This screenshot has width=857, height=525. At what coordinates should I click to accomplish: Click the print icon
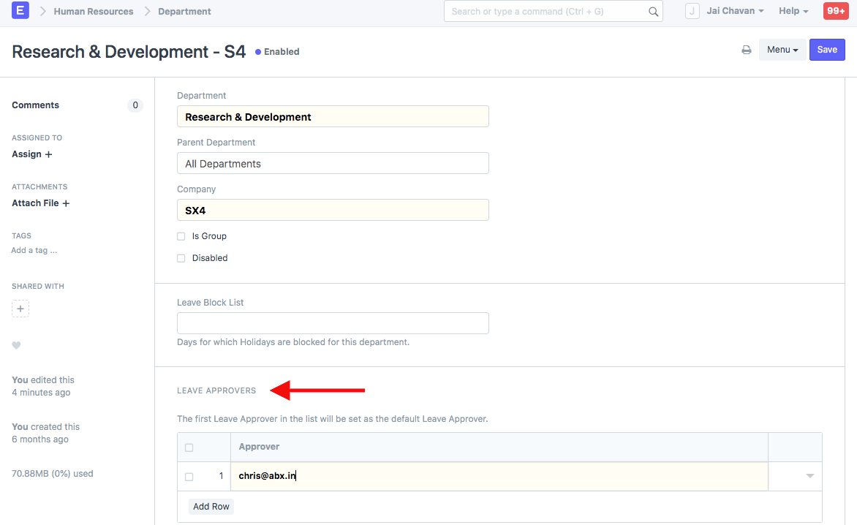[747, 50]
